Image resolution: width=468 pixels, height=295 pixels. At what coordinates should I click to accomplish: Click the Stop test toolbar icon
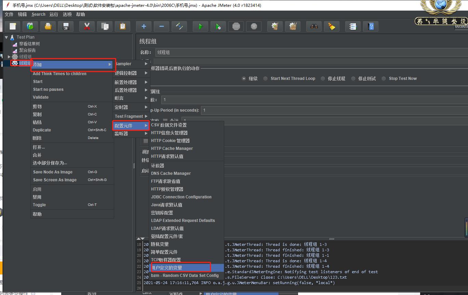pyautogui.click(x=236, y=26)
